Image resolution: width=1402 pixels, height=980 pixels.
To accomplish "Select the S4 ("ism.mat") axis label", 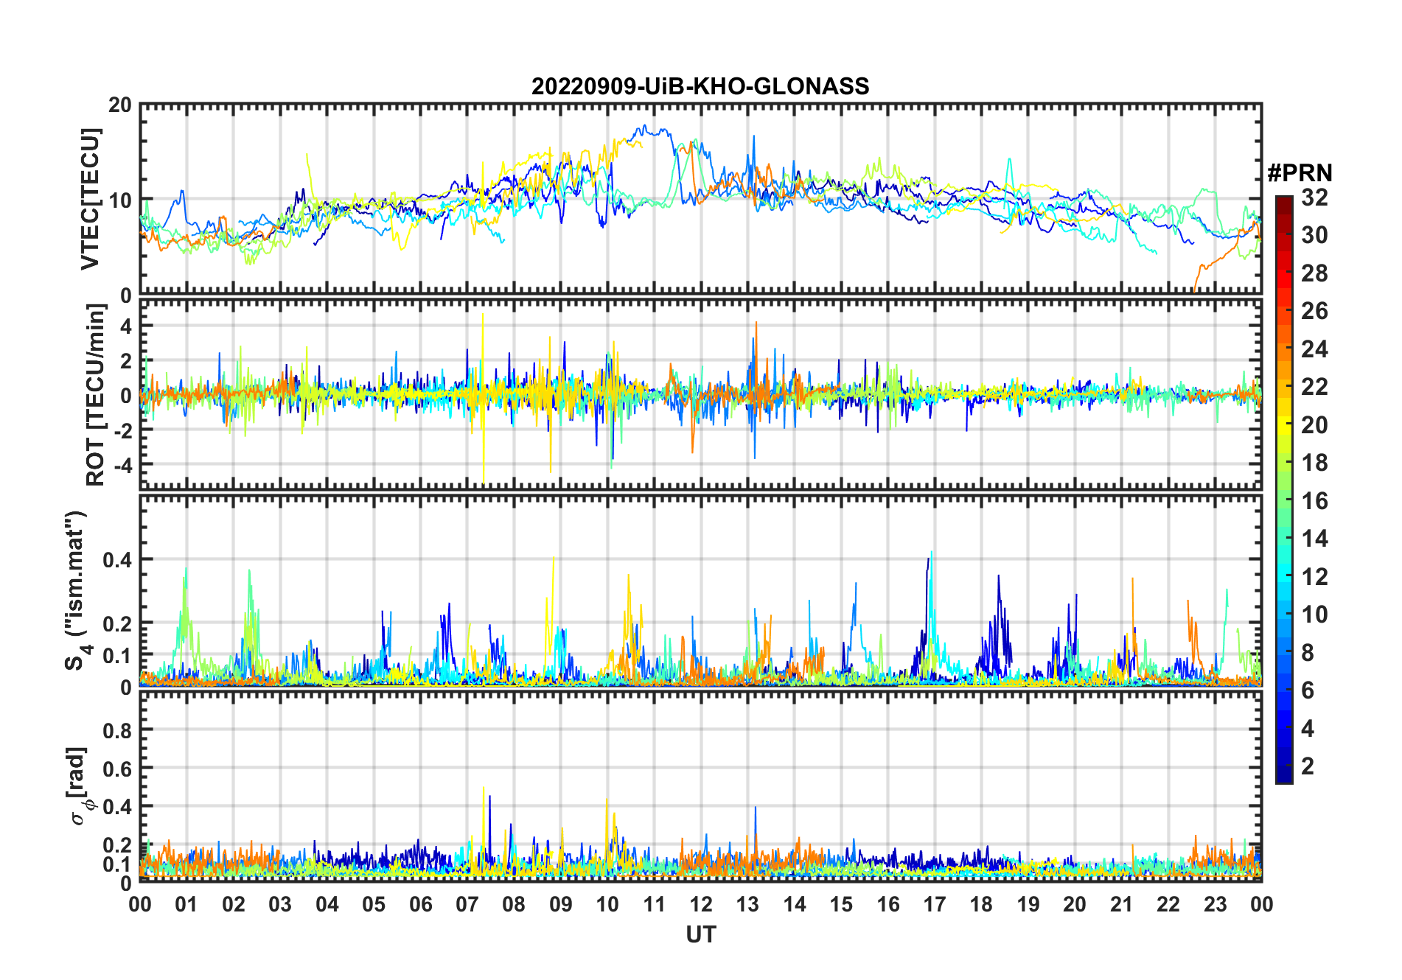I will [76, 590].
